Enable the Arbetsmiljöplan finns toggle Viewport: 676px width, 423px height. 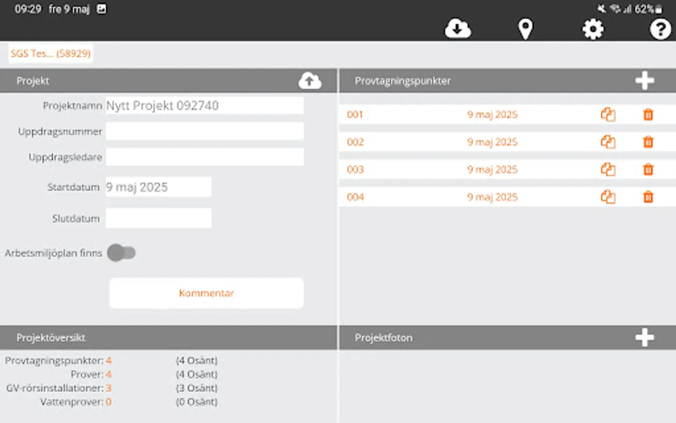click(x=122, y=253)
